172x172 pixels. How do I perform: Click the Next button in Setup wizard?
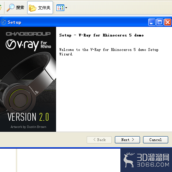[127, 140]
